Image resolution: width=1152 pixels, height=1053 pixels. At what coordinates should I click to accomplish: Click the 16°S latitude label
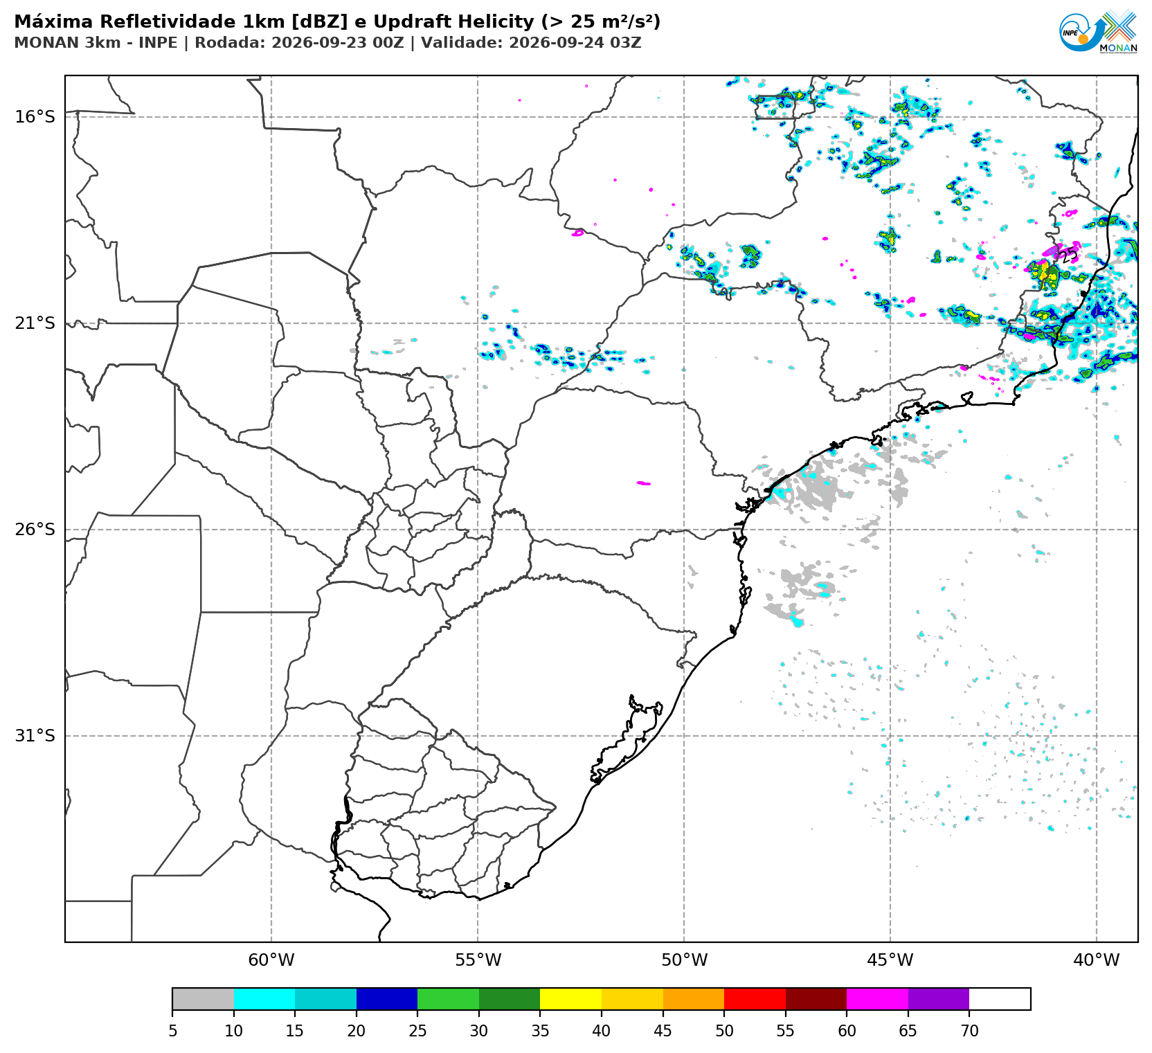pos(35,116)
